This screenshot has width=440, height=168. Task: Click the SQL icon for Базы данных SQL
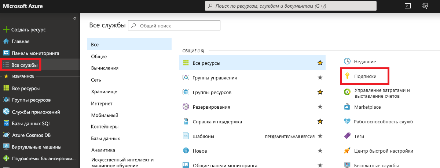(6, 123)
